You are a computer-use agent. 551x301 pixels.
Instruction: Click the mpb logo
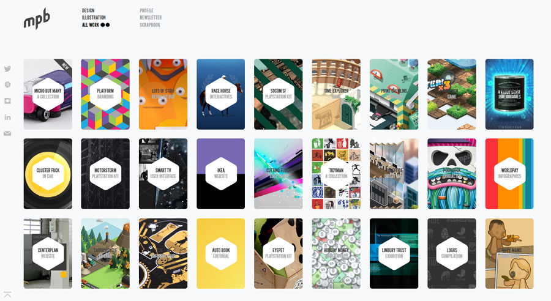pyautogui.click(x=37, y=18)
